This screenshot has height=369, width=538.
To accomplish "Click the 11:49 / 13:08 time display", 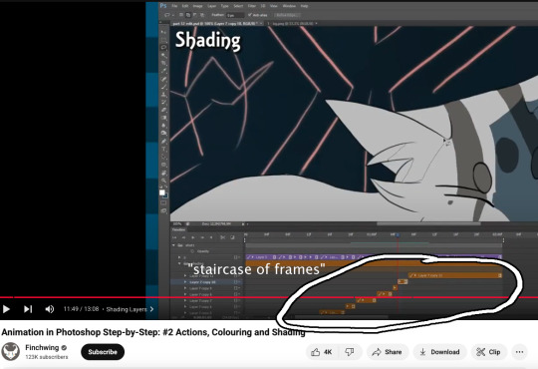I will (x=81, y=309).
